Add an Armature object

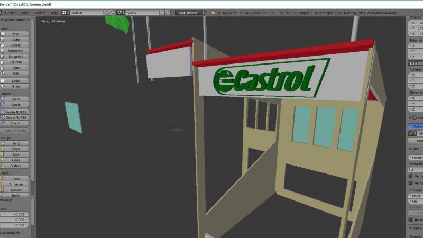(16, 184)
